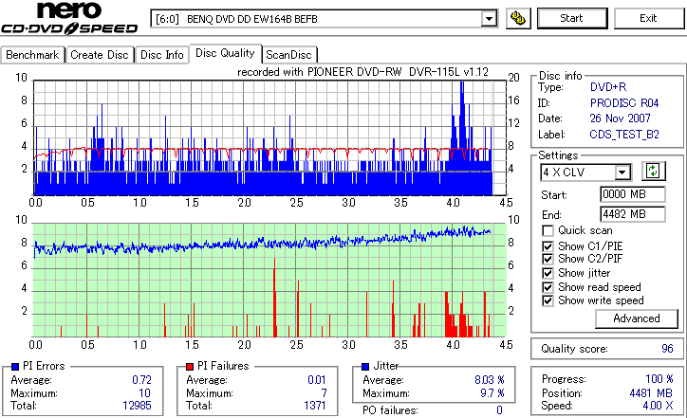
Task: Click the PI Failures average 0.01
Action: pos(316,380)
